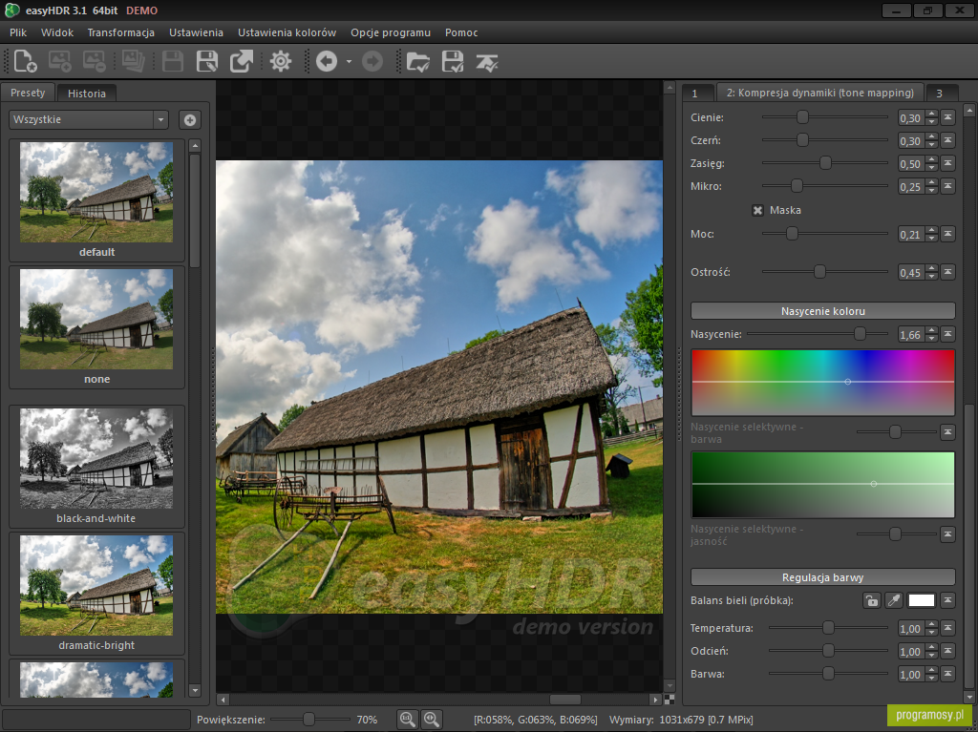Click the new project toolbar icon
Image resolution: width=978 pixels, height=732 pixels.
point(25,61)
